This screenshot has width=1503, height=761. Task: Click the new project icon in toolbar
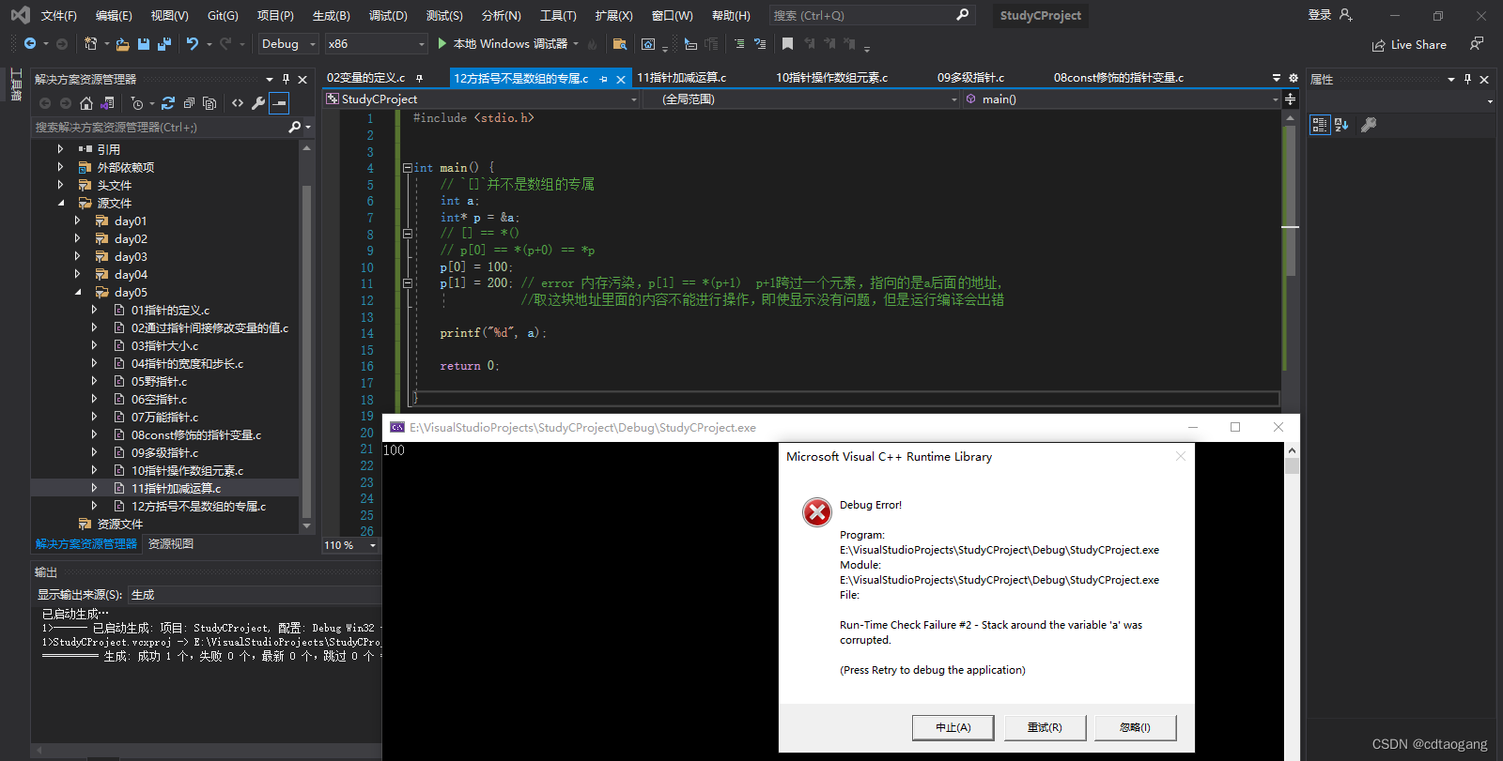tap(91, 44)
